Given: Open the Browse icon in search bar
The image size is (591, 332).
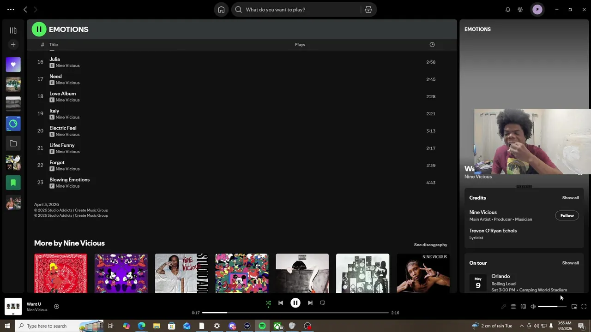Looking at the screenshot, I should click(x=368, y=10).
